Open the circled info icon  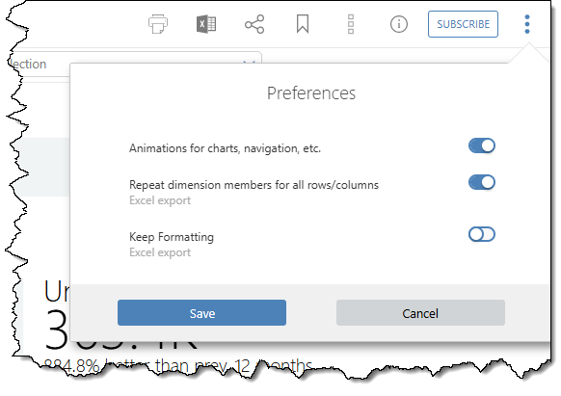[x=399, y=24]
